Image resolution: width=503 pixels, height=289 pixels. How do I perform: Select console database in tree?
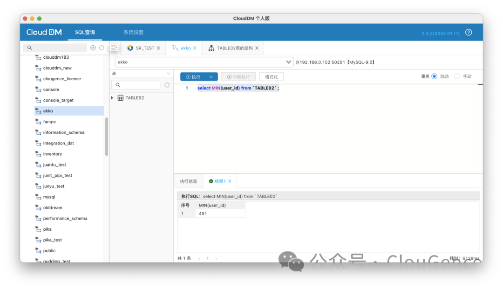tap(51, 89)
